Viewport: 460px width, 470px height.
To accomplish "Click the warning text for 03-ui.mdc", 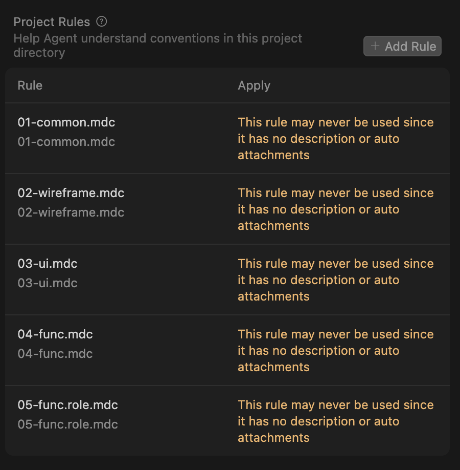I will tap(335, 280).
